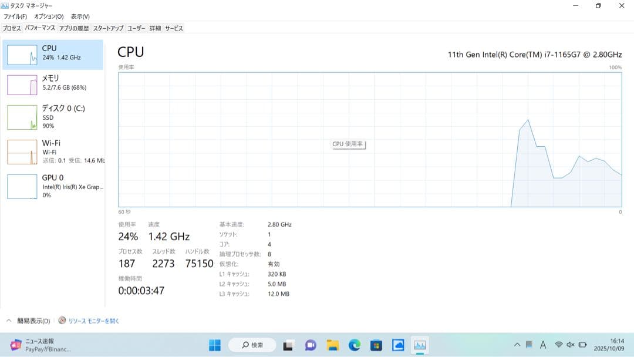Open File Explorer from the taskbar
Screen dimensions: 634x357
point(332,345)
